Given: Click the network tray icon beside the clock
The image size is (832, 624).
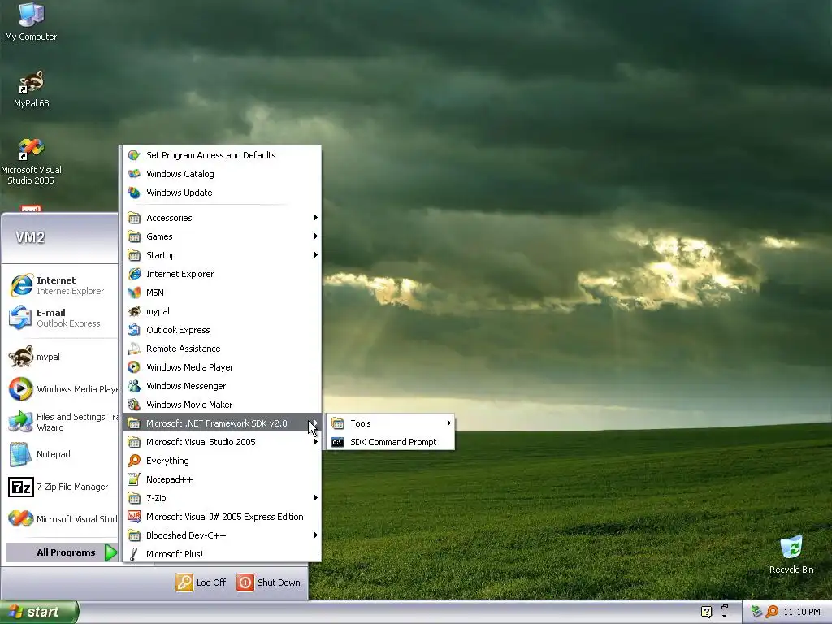Looking at the screenshot, I should [x=756, y=612].
